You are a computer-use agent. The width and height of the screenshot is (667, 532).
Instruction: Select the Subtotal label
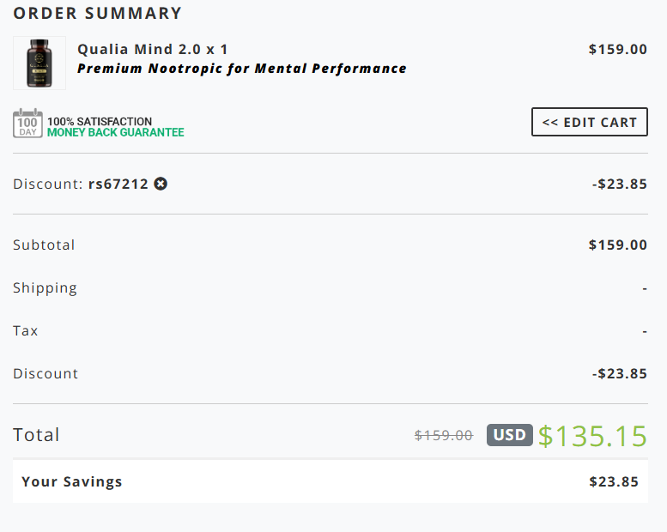coord(44,245)
